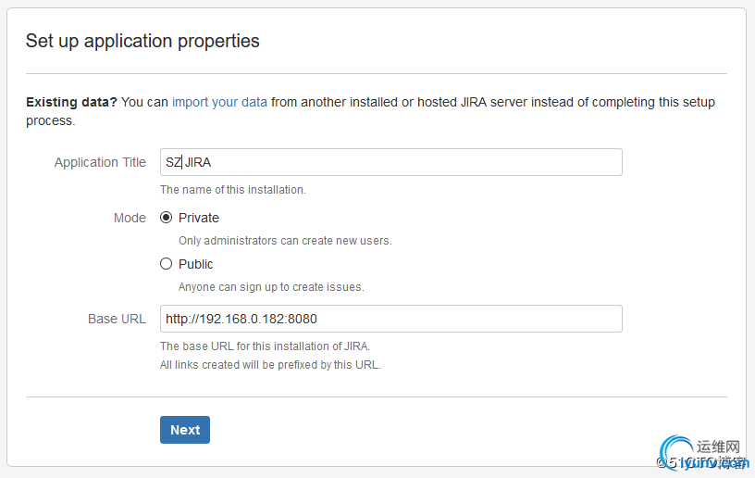This screenshot has height=478, width=755.
Task: Click the Base URL input field
Action: click(391, 319)
